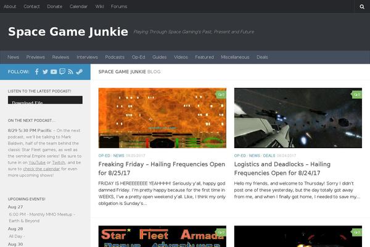The image size is (370, 247).
Task: Open the dark post thumbnail beside Star Fleet Armada
Action: [298, 237]
